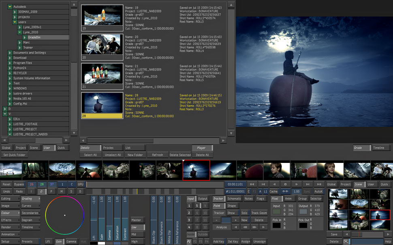Toggle GPU processing button
The width and height of the screenshot is (393, 245).
(x=81, y=184)
